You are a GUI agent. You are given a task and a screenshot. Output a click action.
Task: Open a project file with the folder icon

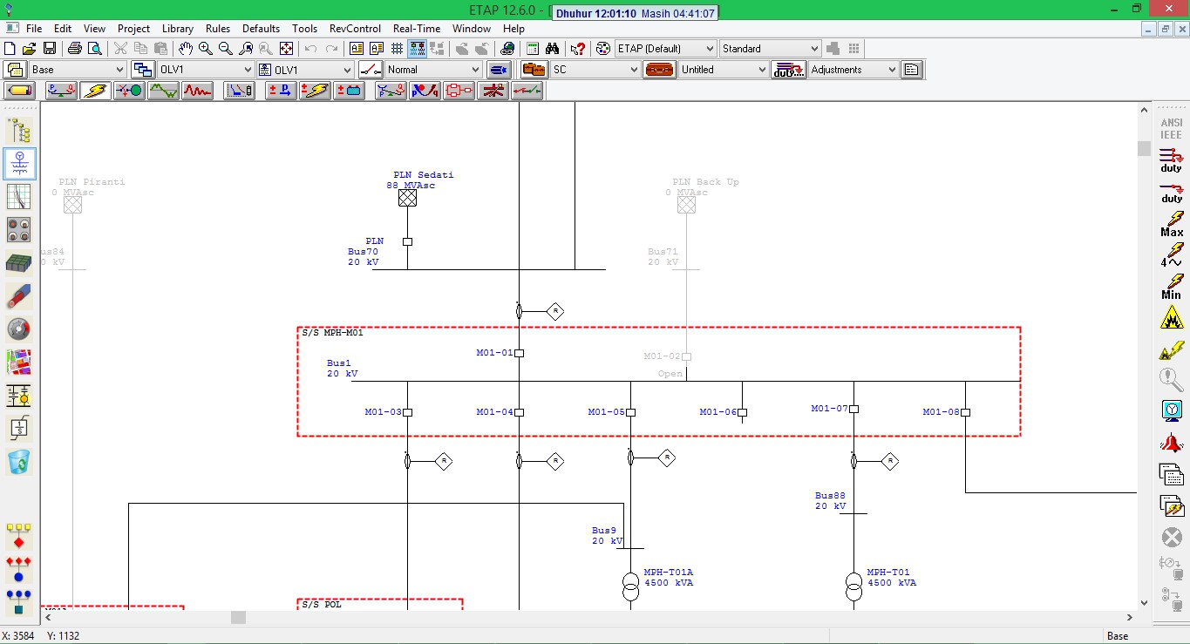(x=30, y=49)
